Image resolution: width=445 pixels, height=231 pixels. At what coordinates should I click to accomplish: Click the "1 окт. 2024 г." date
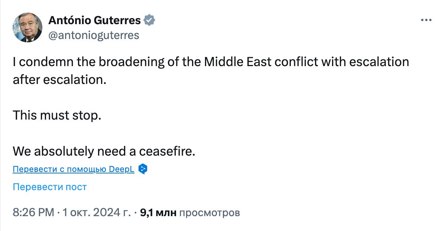click(97, 213)
